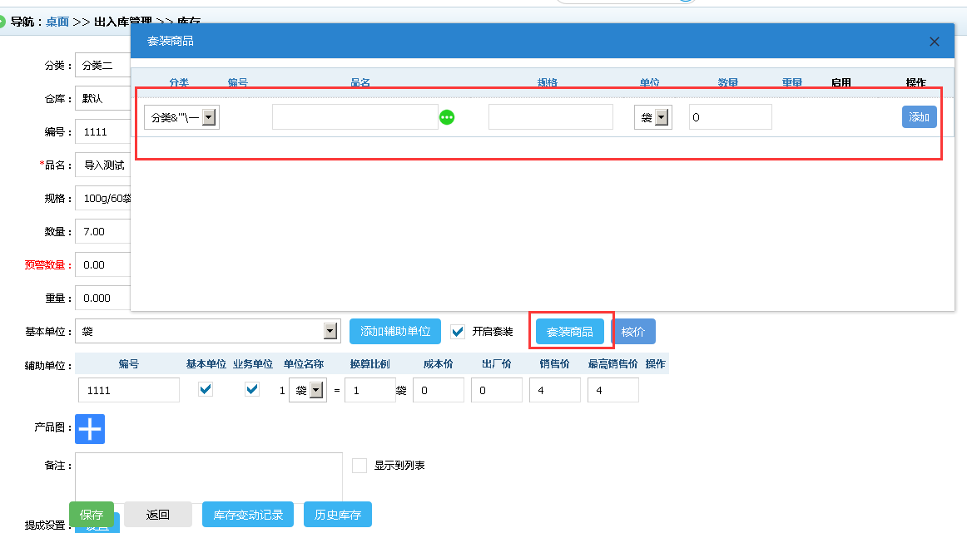Enable the 显示到列表 checkbox
Image resolution: width=967 pixels, height=533 pixels.
point(360,466)
